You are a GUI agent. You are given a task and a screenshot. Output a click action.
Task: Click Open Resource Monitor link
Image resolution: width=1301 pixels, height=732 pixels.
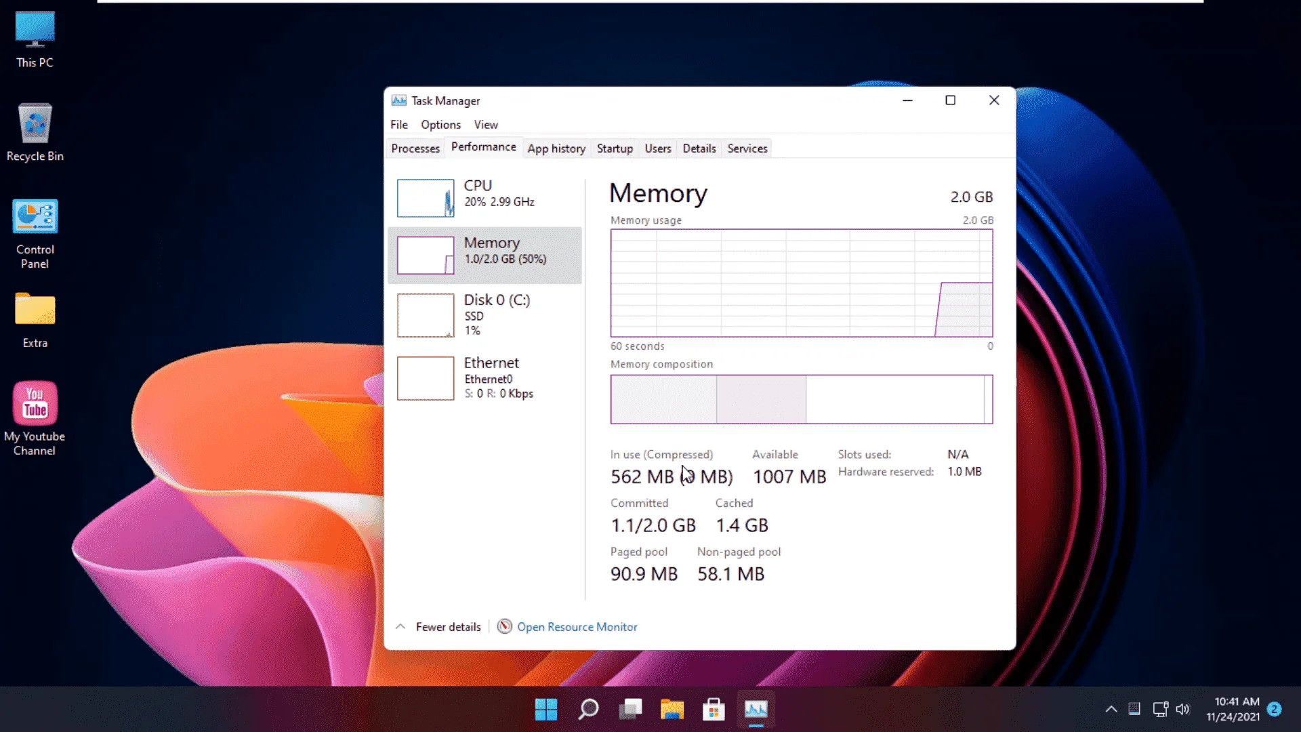[577, 627]
